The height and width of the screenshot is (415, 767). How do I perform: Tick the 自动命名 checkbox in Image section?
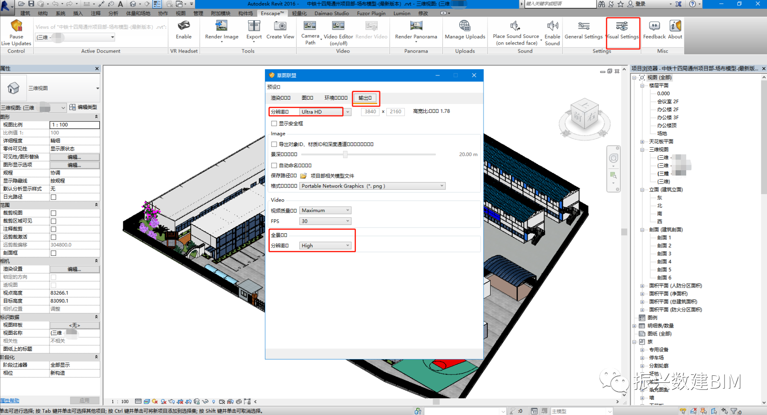point(274,165)
